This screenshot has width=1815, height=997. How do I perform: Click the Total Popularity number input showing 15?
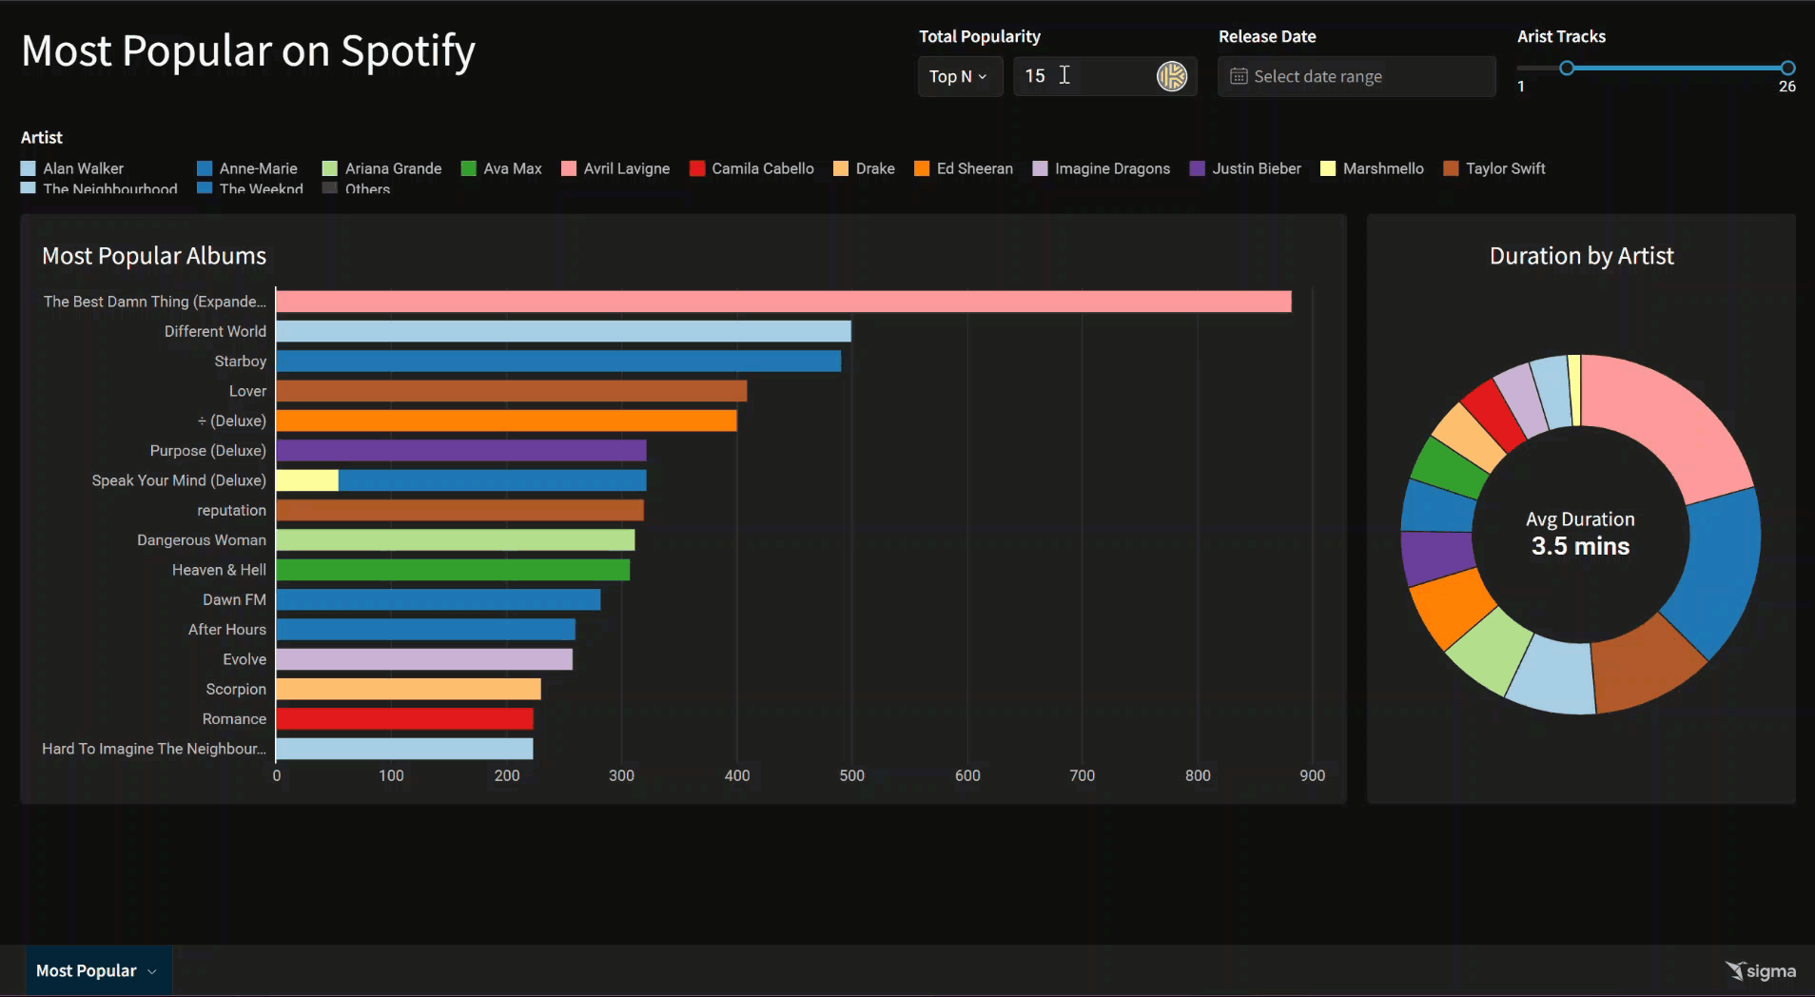pos(1084,76)
